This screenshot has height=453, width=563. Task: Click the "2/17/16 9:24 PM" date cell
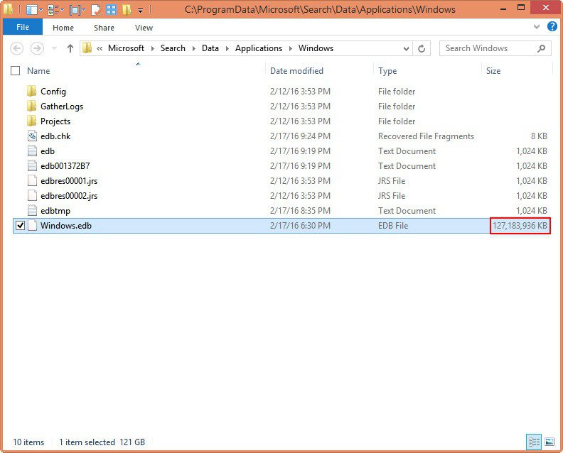(x=300, y=136)
